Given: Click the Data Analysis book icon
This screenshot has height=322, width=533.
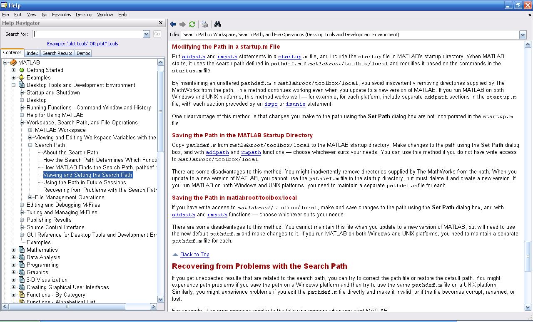Looking at the screenshot, I should 22,257.
